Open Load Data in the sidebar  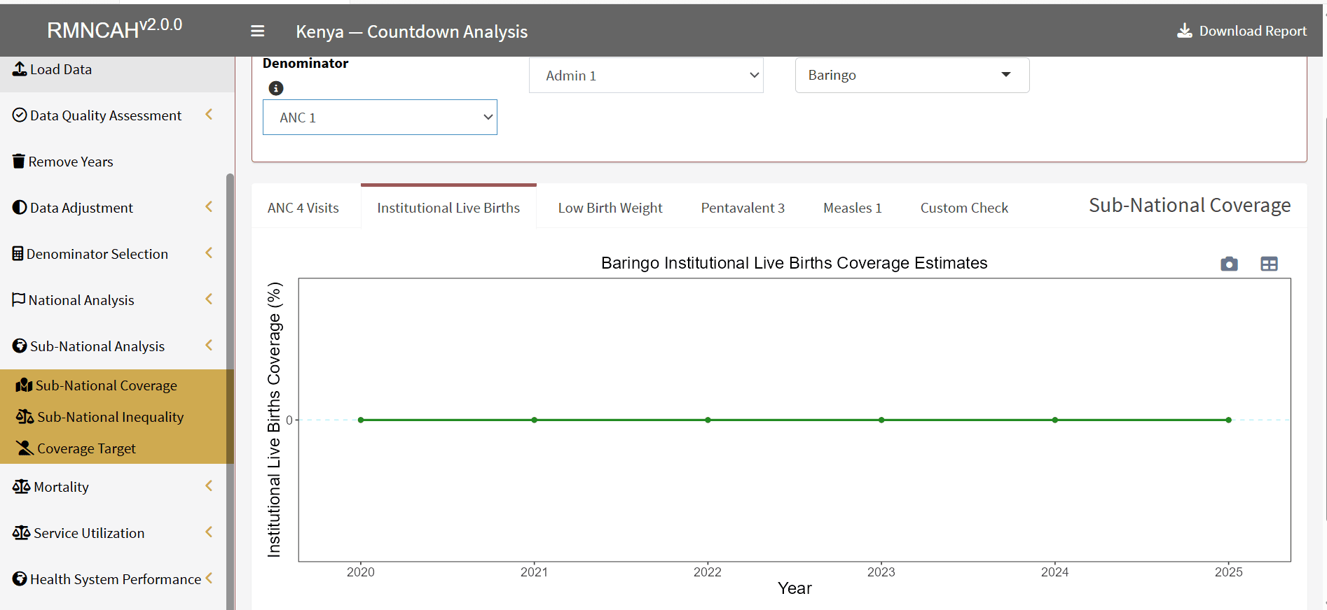pos(117,69)
